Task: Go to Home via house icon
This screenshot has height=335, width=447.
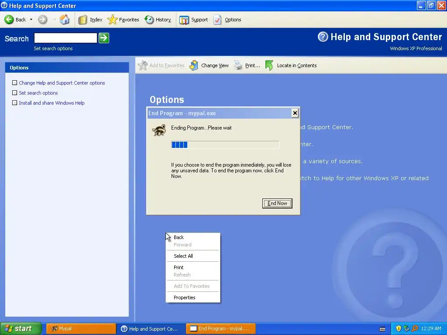Action: click(x=65, y=19)
